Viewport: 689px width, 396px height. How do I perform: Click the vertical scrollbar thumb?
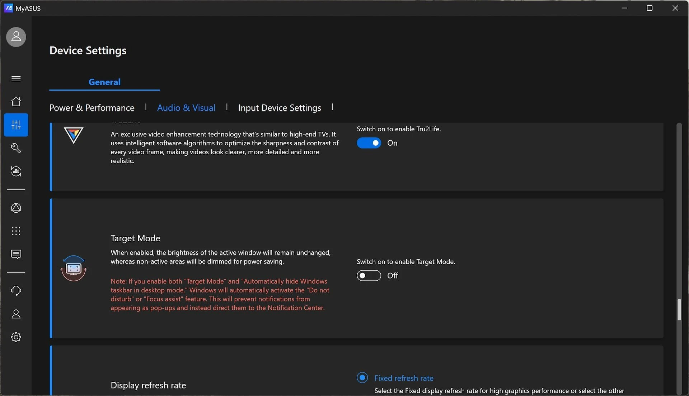click(679, 310)
